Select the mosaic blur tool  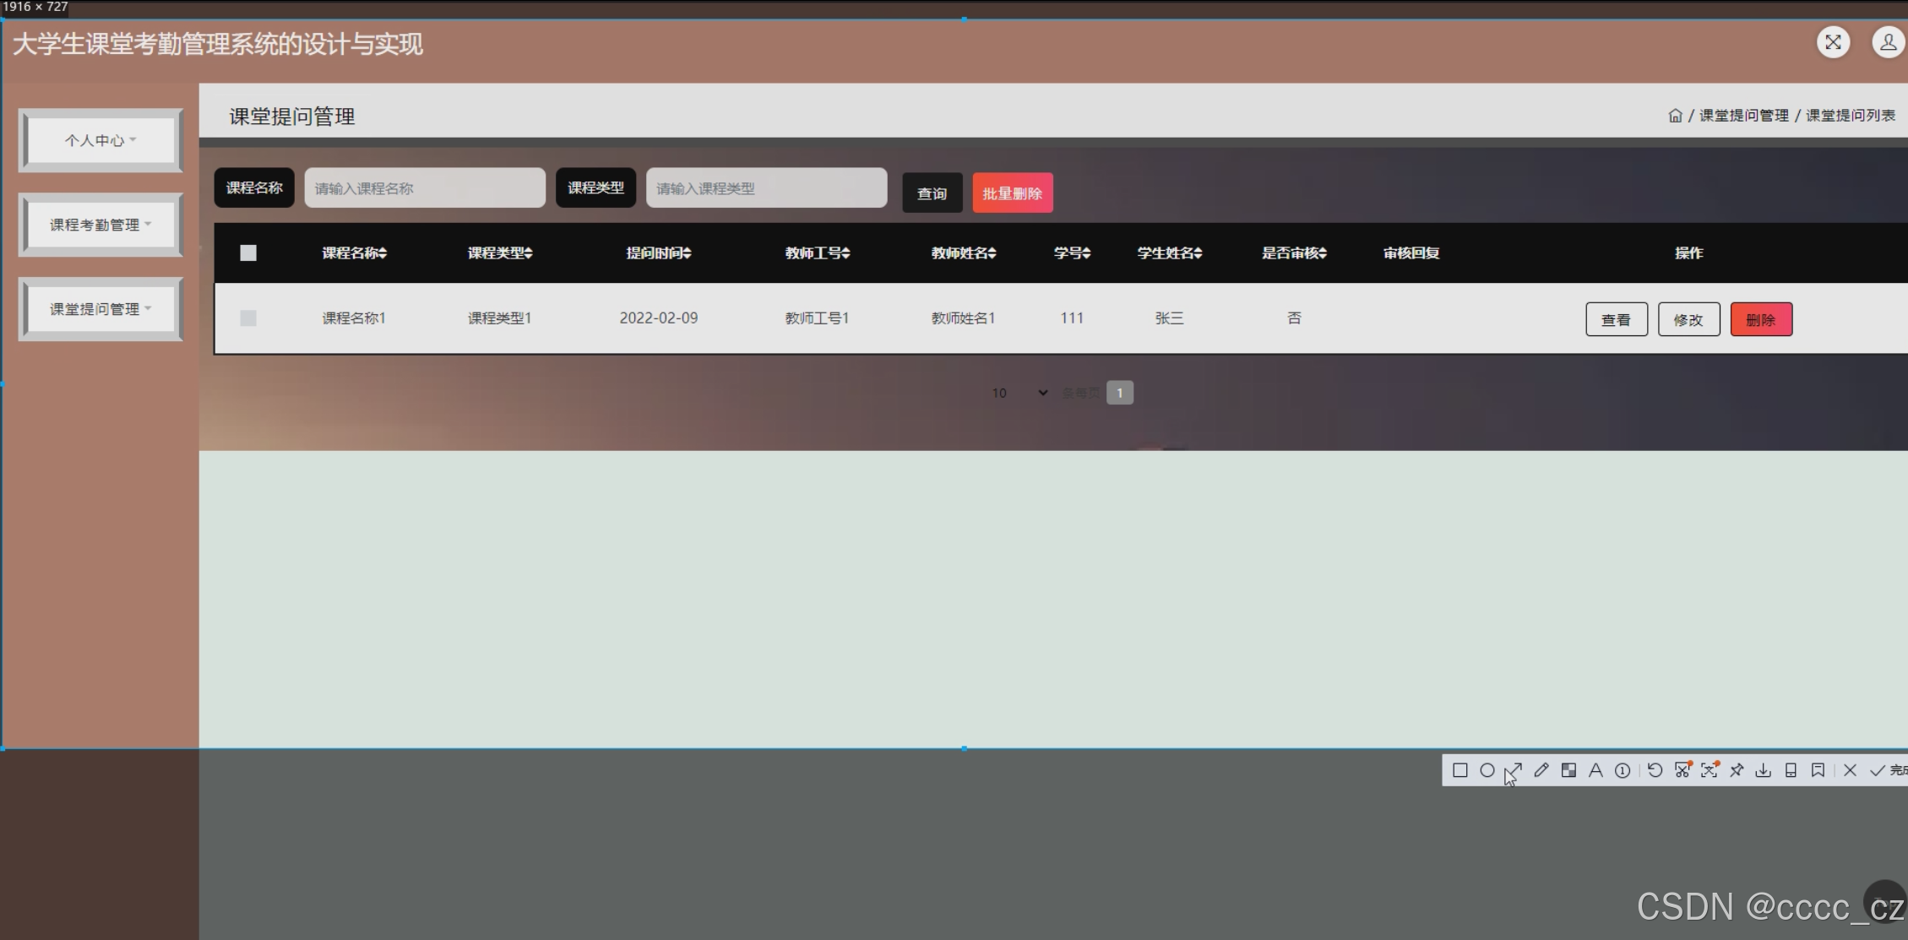click(x=1568, y=770)
